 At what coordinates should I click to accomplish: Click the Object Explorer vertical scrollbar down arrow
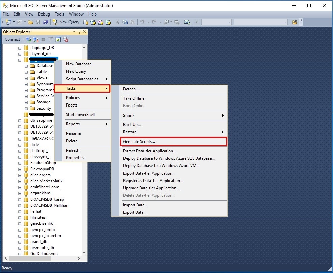84,253
